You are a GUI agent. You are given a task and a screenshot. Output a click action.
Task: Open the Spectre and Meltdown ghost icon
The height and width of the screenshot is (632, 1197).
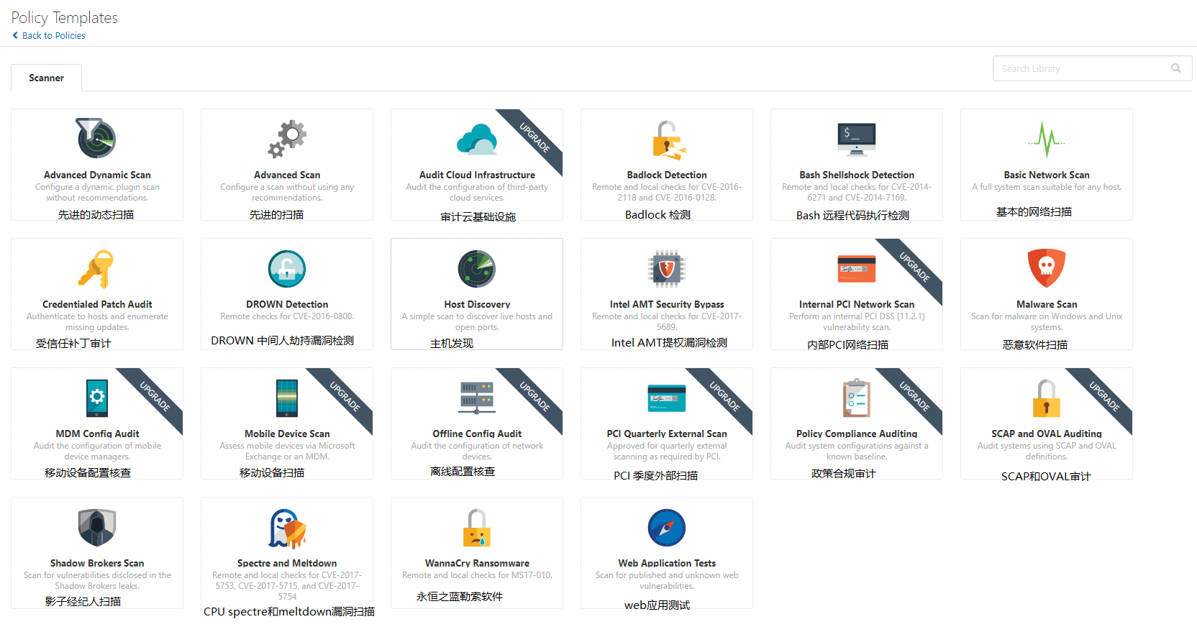287,528
